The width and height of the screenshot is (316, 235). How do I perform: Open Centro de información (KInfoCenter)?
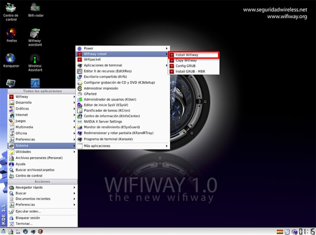[123, 116]
